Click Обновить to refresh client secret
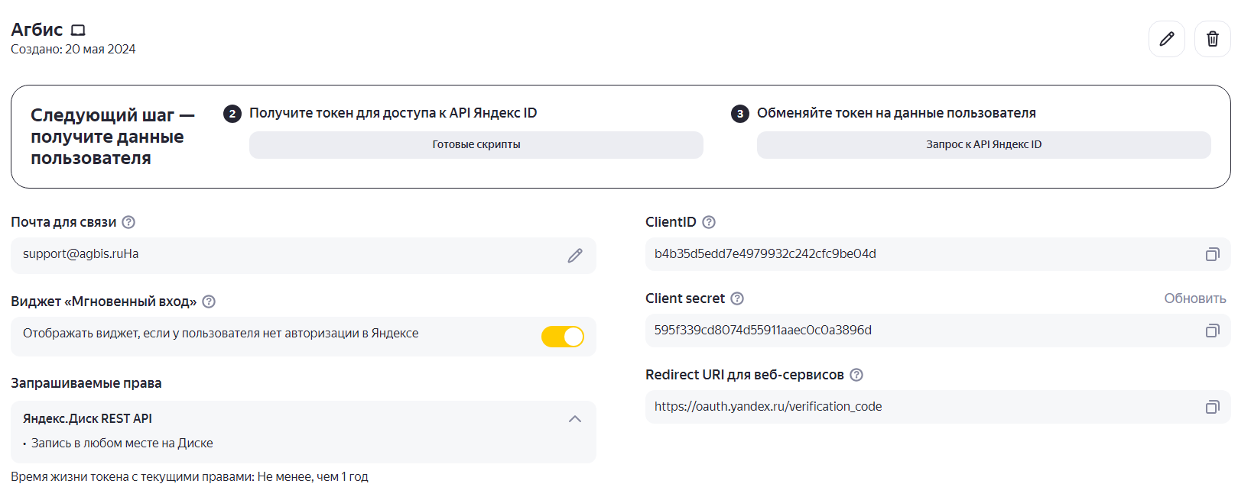Viewport: 1238px width, 500px height. pyautogui.click(x=1195, y=298)
